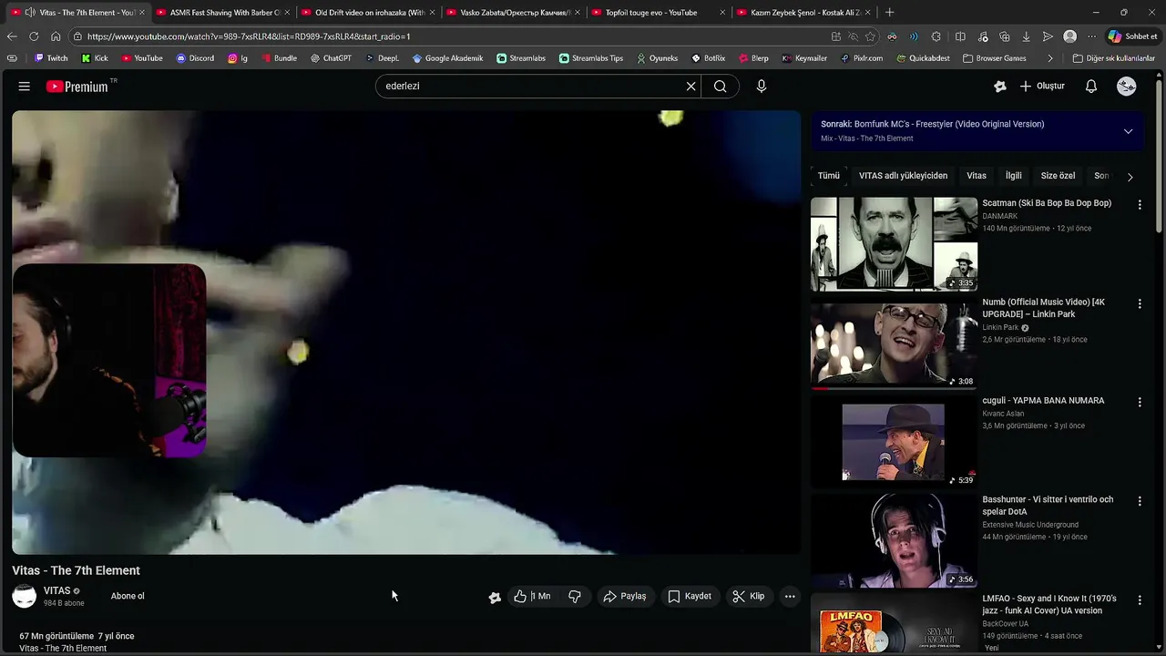Create a clip with the Klip button
The image size is (1166, 656).
[x=749, y=596]
